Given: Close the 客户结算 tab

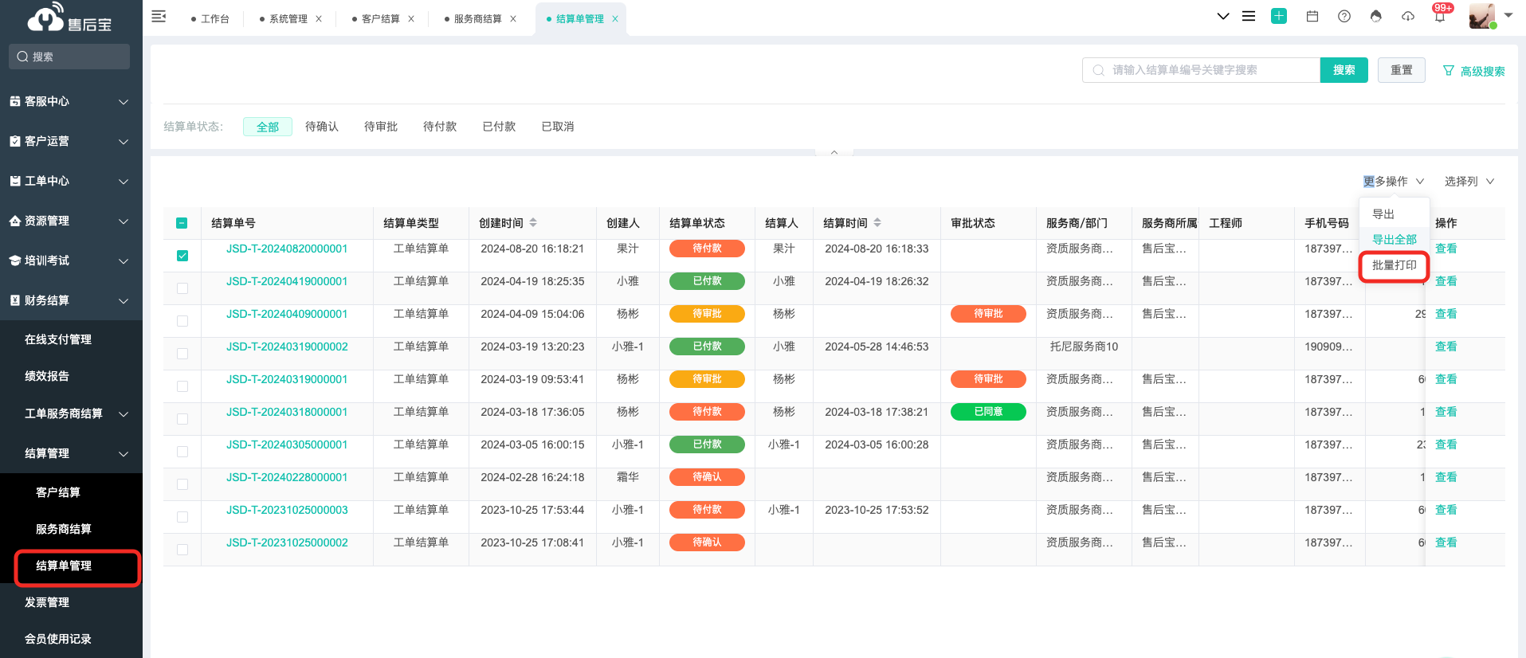Looking at the screenshot, I should (x=411, y=18).
